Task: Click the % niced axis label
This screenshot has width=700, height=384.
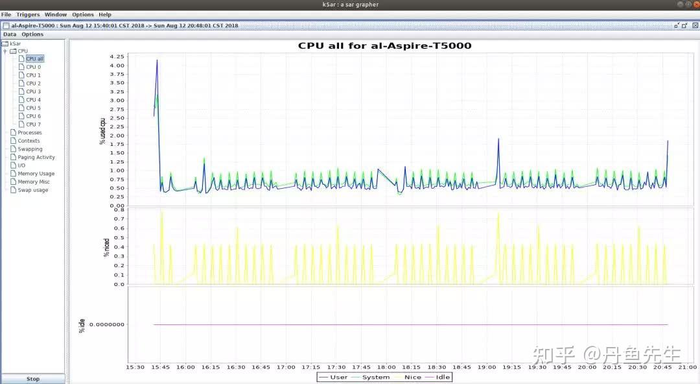Action: tap(106, 247)
